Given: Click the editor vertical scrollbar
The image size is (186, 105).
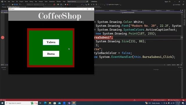Looking at the screenshot, I should pyautogui.click(x=182, y=39).
